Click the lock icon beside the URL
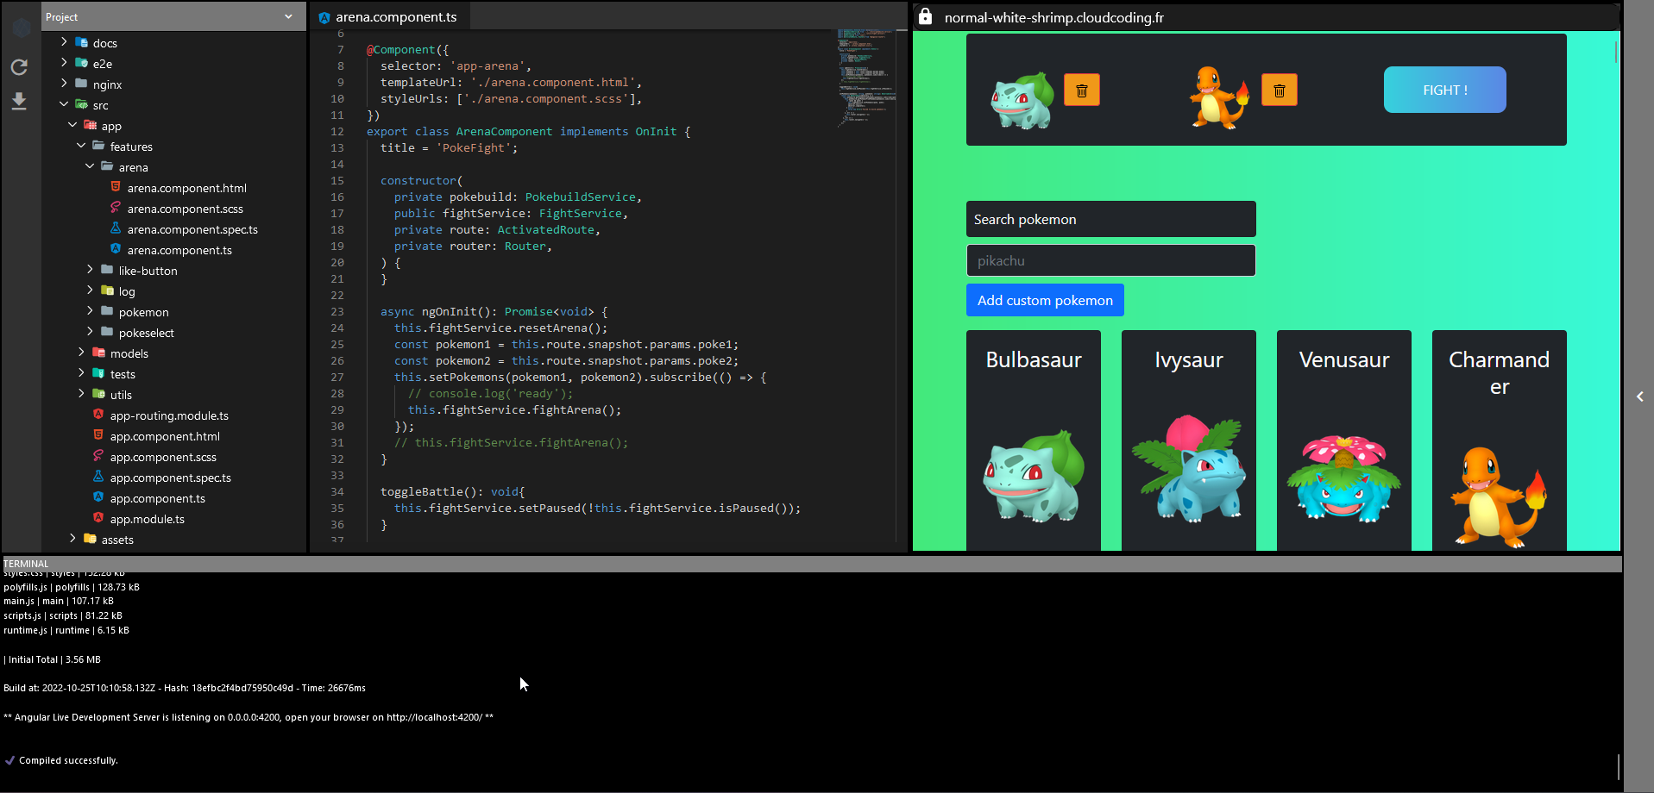Screen dimensions: 1654x793 click(925, 16)
